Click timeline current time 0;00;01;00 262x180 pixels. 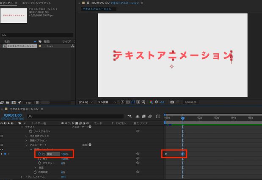click(13, 115)
